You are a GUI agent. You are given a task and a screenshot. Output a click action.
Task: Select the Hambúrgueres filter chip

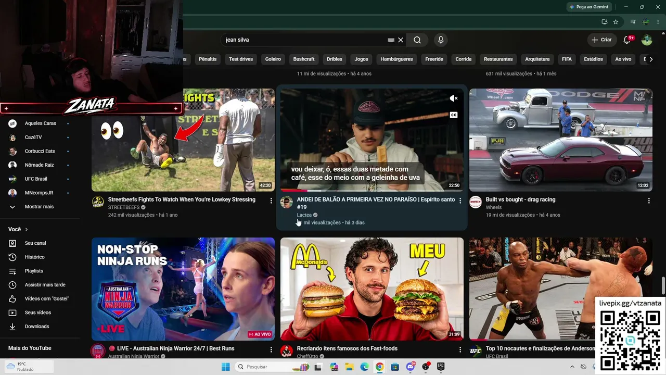[x=396, y=59]
